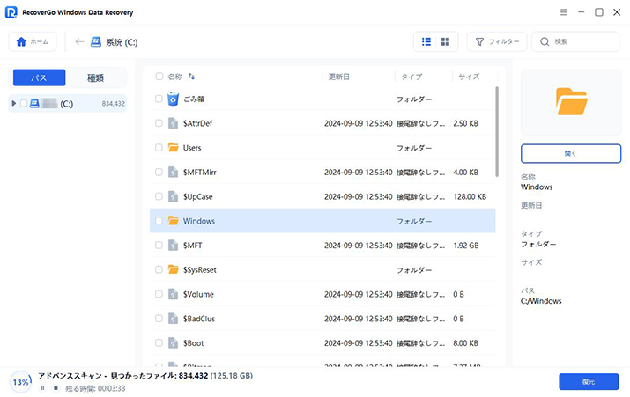Select the 種類 tab

click(96, 77)
